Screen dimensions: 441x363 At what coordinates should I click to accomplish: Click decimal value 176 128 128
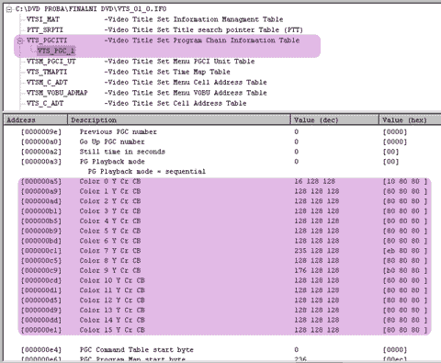click(x=317, y=270)
